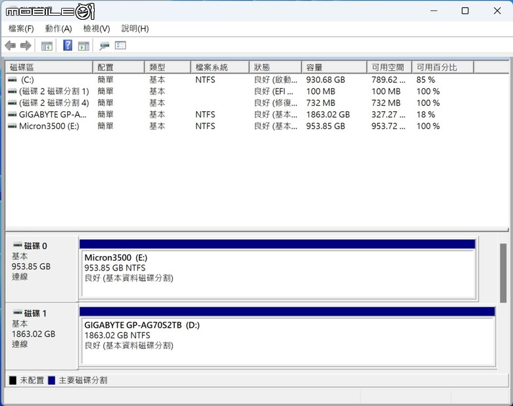513x406 pixels.
Task: Select the GIGABYTE GP-AG70S2TB (D:) partition block
Action: 287,336
